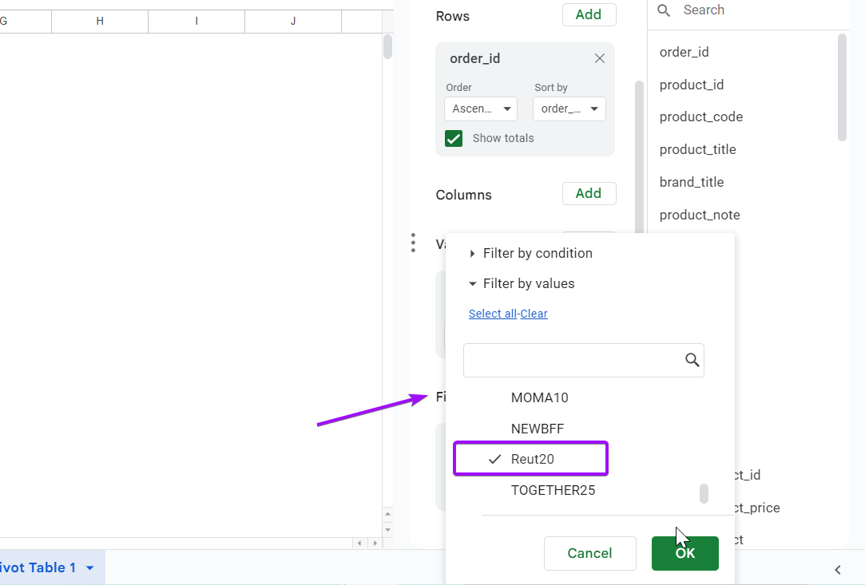Select the product_id field
The width and height of the screenshot is (865, 585).
tap(691, 85)
